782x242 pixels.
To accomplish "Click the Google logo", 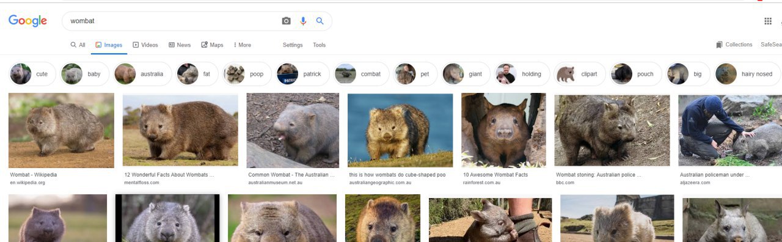I will coord(27,21).
